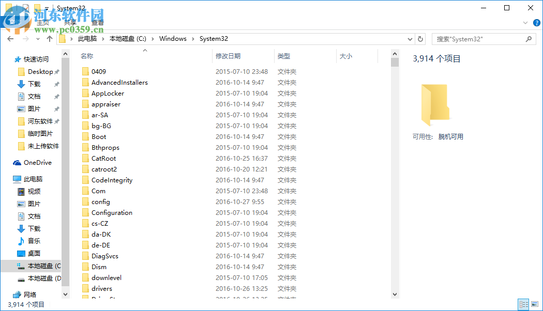Image resolution: width=543 pixels, height=311 pixels.
Task: Jump to Windows via the breadcrumb link
Action: click(173, 38)
